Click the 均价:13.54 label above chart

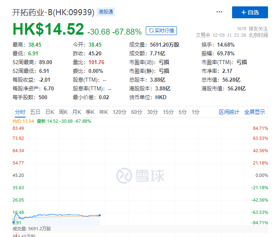(23, 121)
